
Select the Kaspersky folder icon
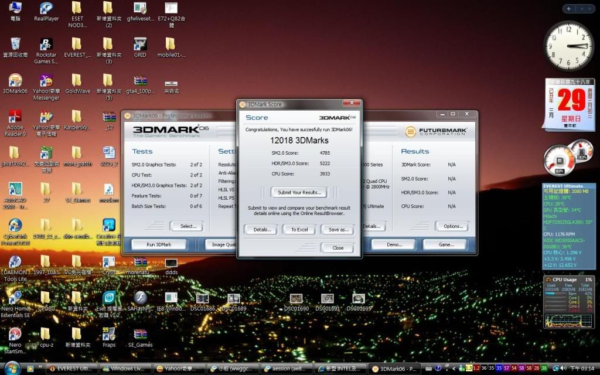[x=77, y=120]
